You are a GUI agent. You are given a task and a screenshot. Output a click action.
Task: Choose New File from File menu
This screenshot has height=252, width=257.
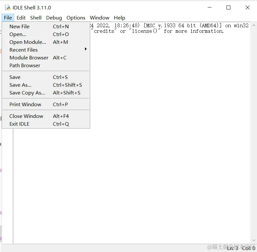(46, 26)
